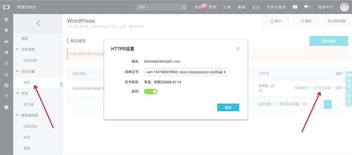Open the crossed-arrows network icon in left rail

pos(6,63)
